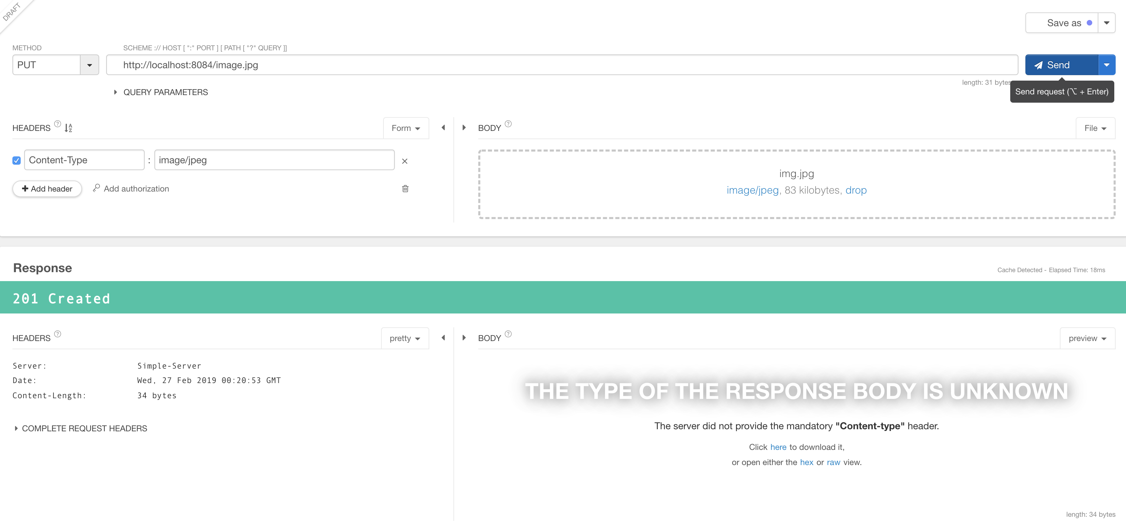This screenshot has width=1126, height=525.
Task: Click the Send button
Action: pyautogui.click(x=1058, y=65)
